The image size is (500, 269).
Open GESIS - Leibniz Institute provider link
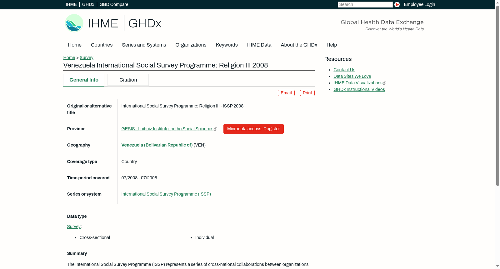[x=167, y=129]
